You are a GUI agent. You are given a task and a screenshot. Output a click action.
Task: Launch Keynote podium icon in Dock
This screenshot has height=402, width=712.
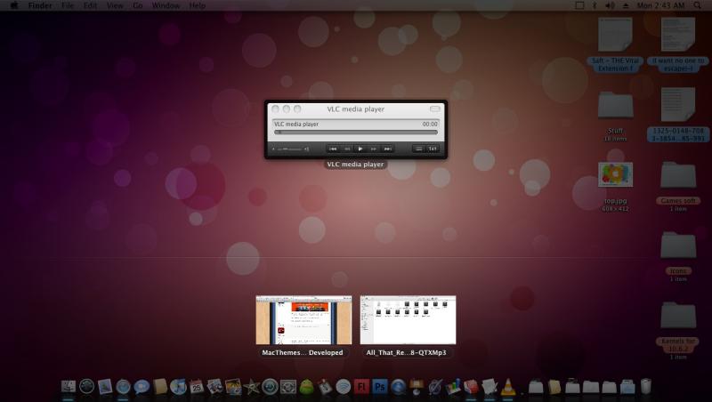[x=417, y=387]
